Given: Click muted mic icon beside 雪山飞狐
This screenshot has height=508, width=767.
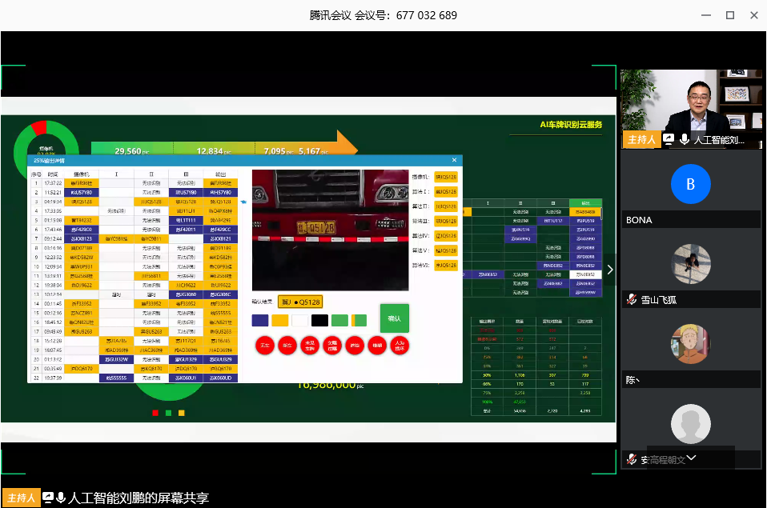Looking at the screenshot, I should (x=632, y=299).
